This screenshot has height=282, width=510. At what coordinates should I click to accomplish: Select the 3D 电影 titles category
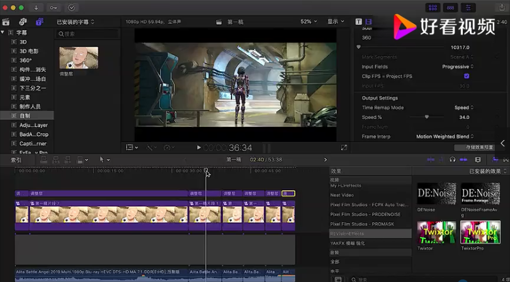tap(29, 51)
